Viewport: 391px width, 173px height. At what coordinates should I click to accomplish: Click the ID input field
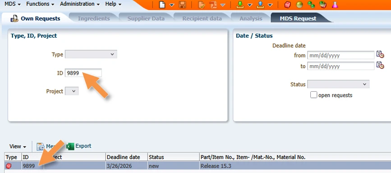point(83,73)
